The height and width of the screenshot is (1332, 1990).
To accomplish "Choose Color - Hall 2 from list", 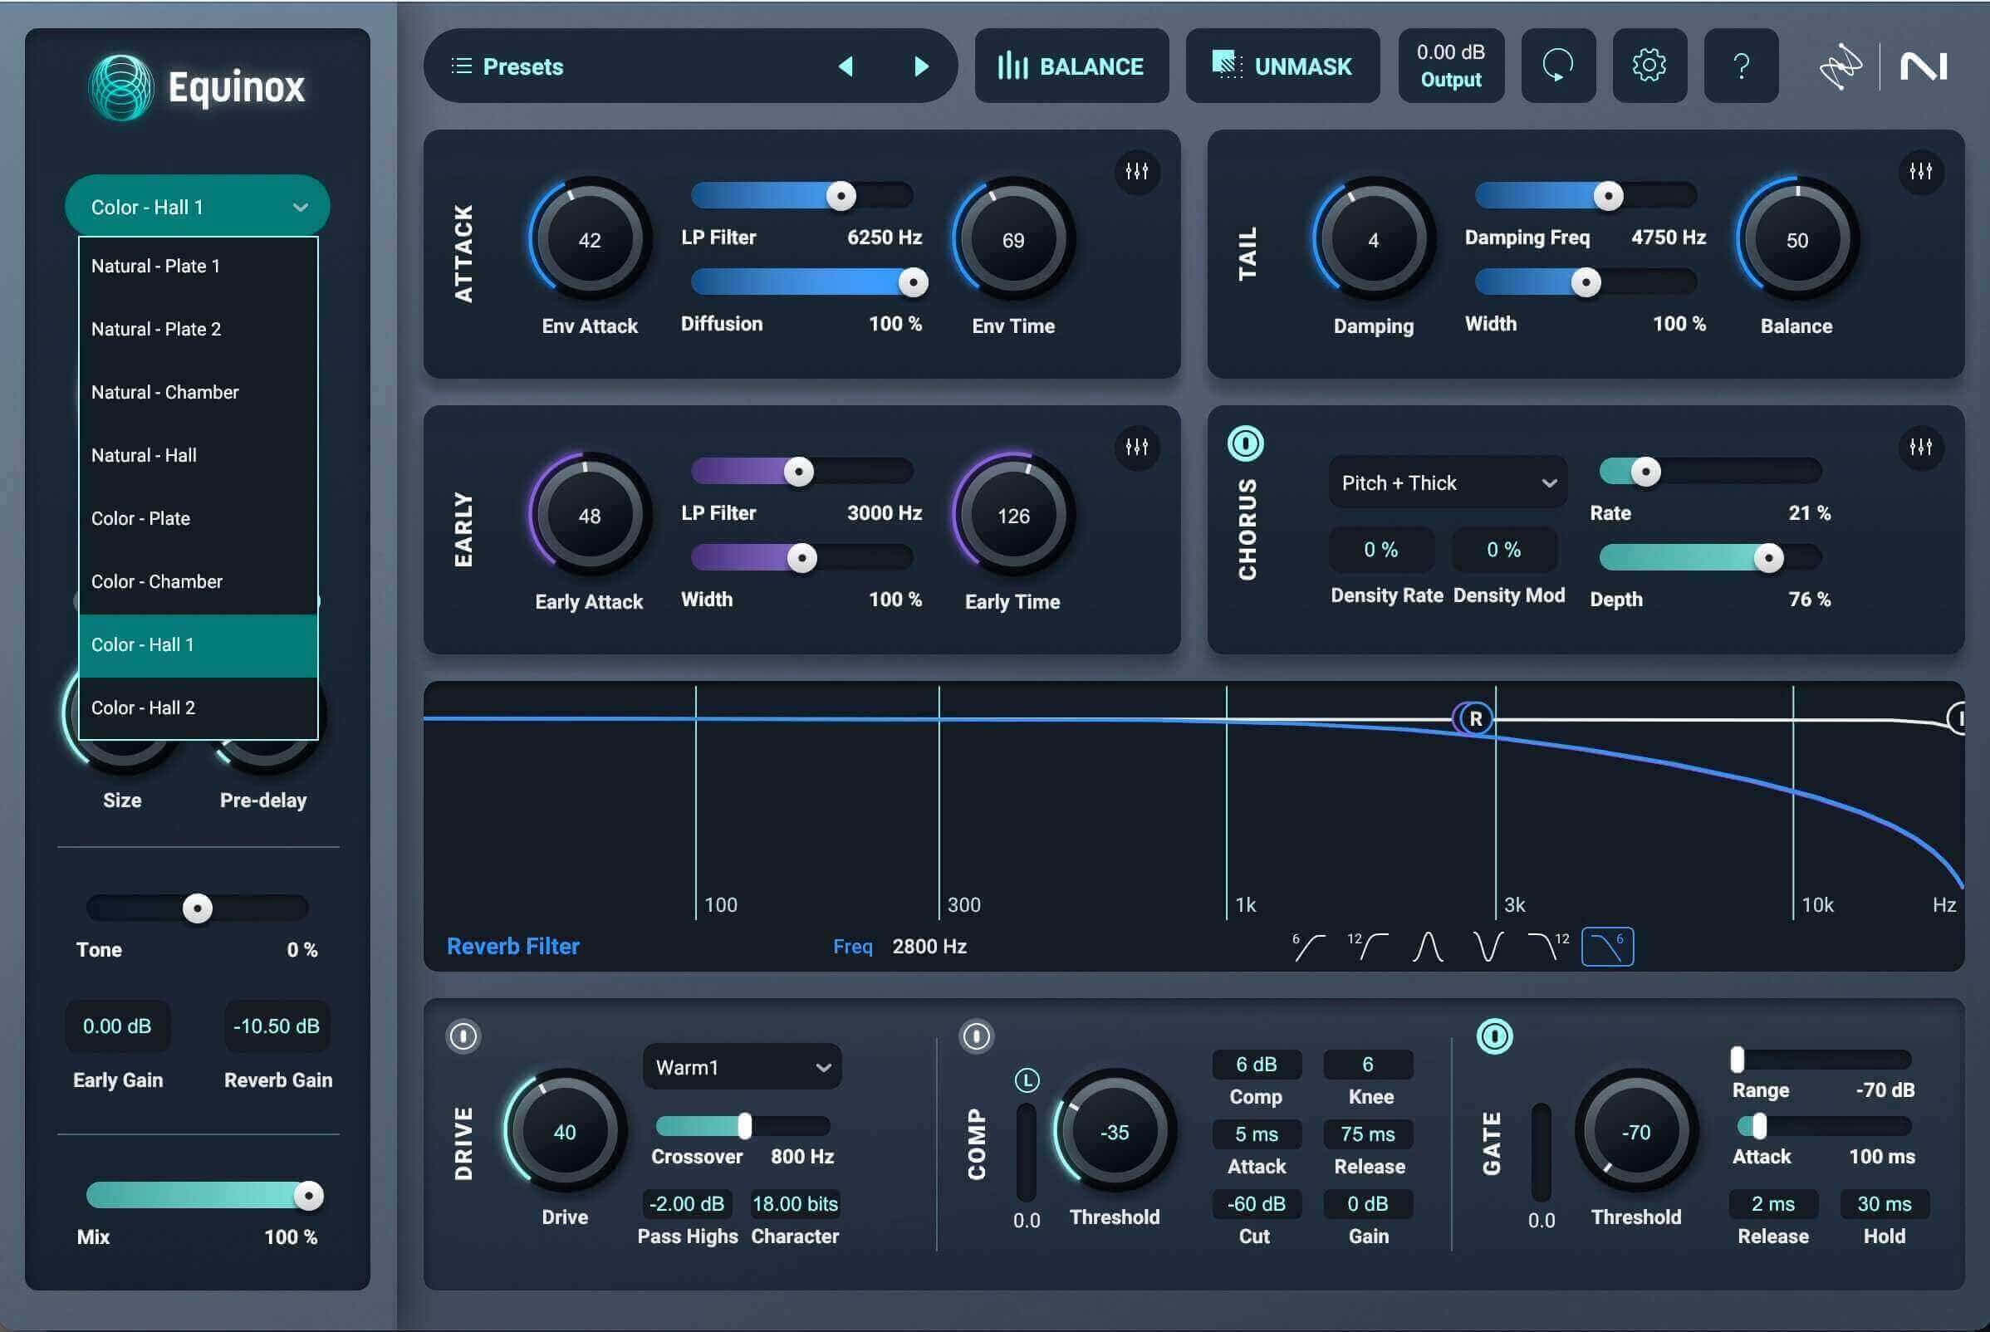I will pos(198,708).
